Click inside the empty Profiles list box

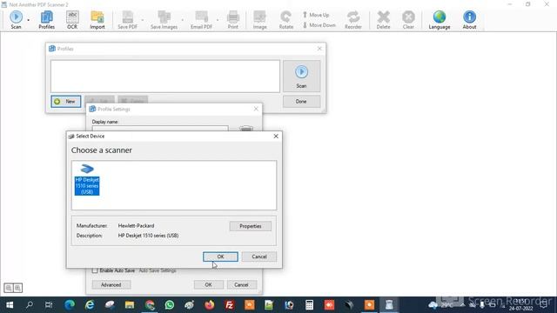click(165, 76)
